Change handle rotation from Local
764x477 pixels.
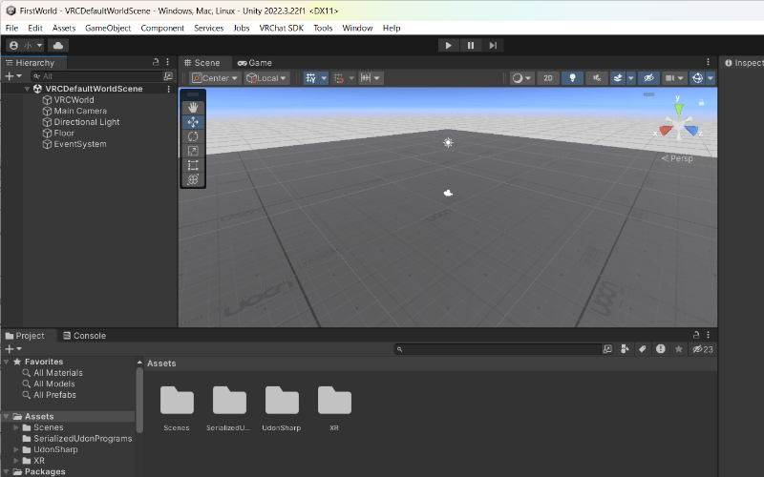click(267, 78)
